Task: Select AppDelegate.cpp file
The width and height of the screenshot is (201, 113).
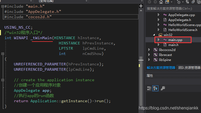Action: 182,15
